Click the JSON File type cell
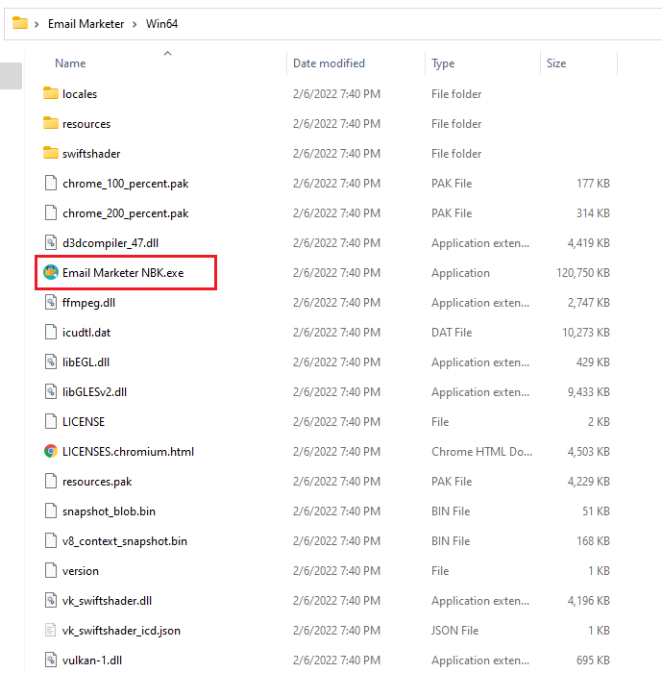 454,631
